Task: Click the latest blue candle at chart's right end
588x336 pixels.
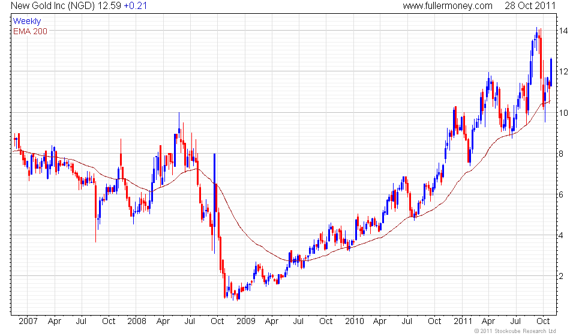Action: [551, 73]
